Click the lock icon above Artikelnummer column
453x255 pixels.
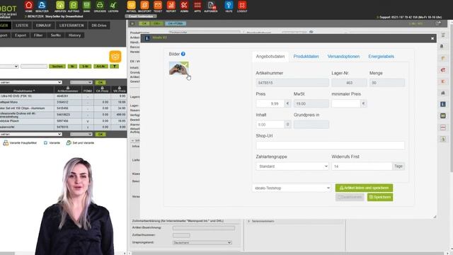pyautogui.click(x=68, y=88)
